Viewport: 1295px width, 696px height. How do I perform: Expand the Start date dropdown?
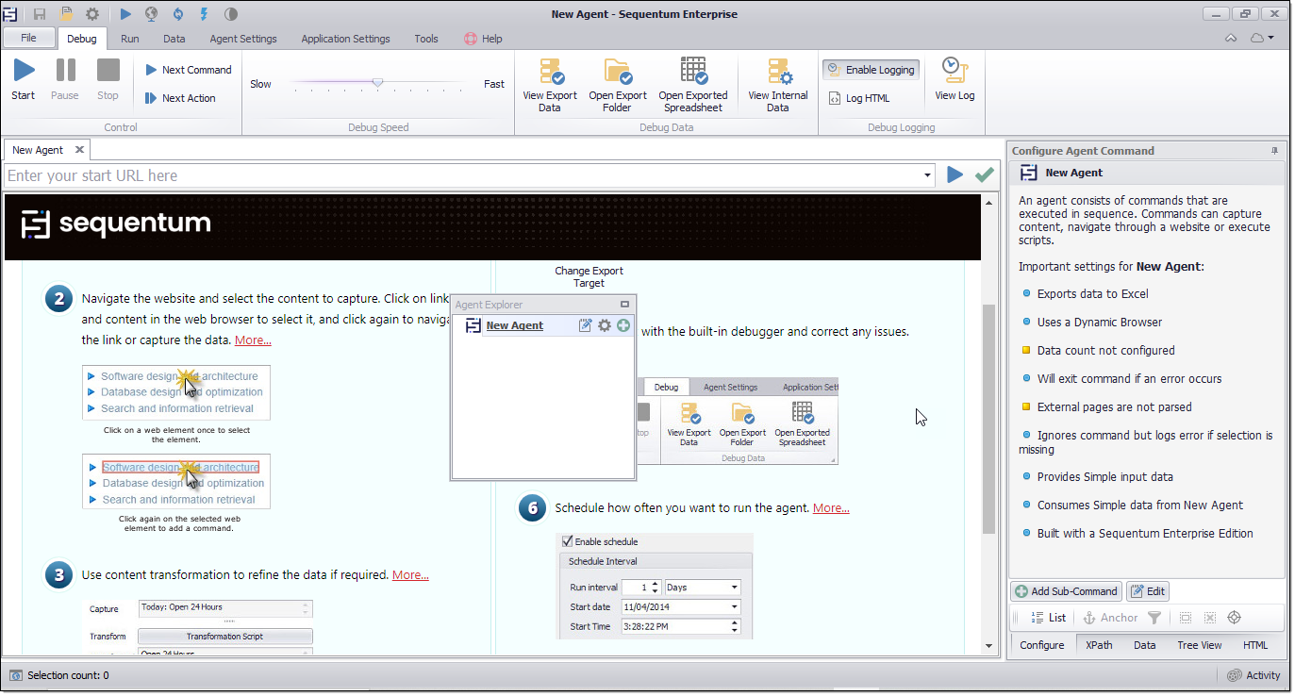(734, 607)
